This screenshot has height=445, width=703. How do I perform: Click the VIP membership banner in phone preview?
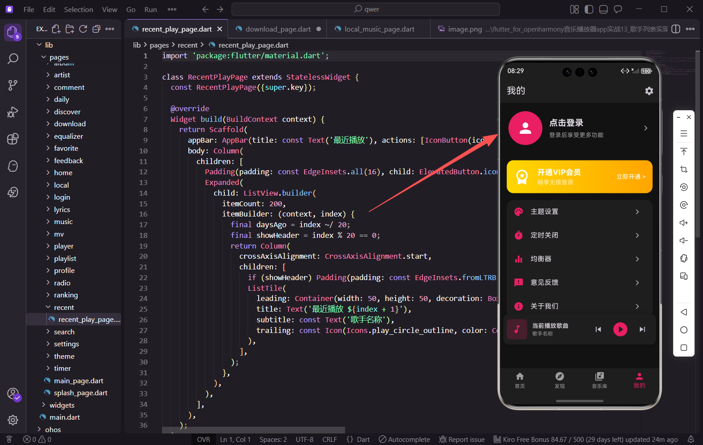pos(579,176)
